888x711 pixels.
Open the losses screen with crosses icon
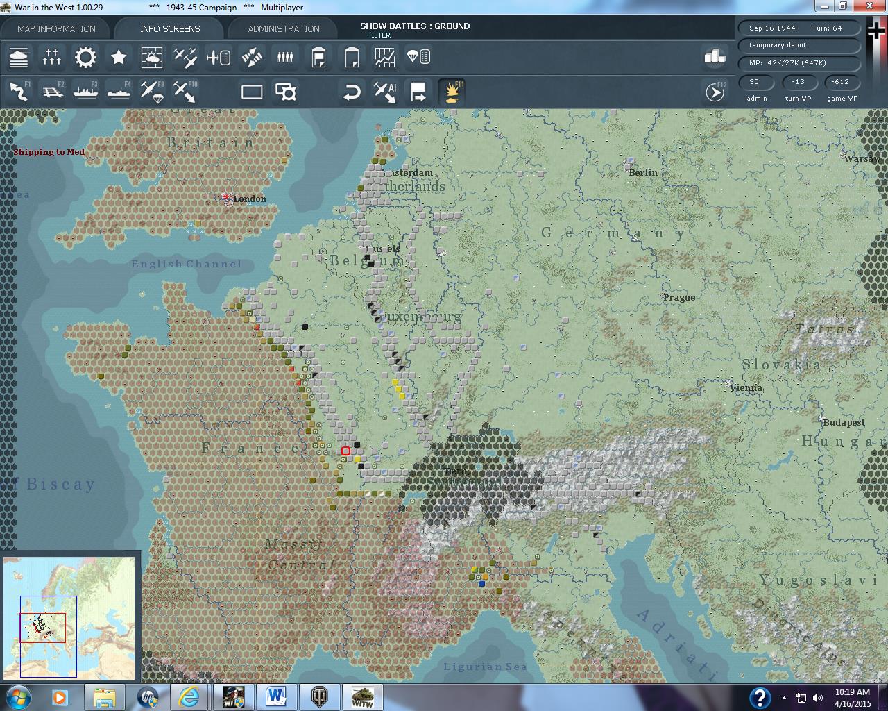(x=52, y=57)
